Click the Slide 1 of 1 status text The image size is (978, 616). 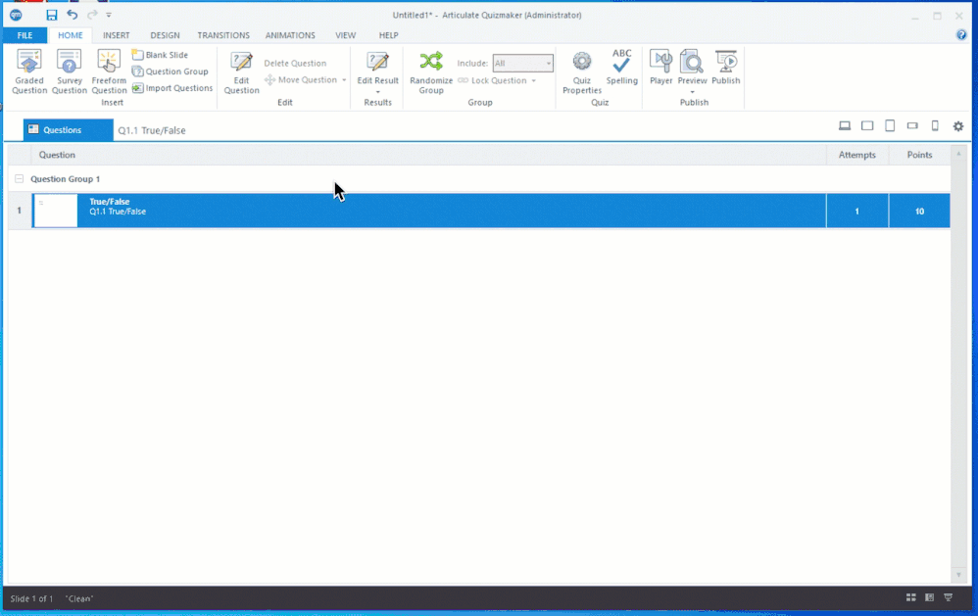(x=31, y=598)
